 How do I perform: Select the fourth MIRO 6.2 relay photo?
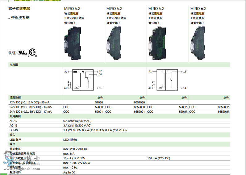pyautogui.click(x=199, y=42)
